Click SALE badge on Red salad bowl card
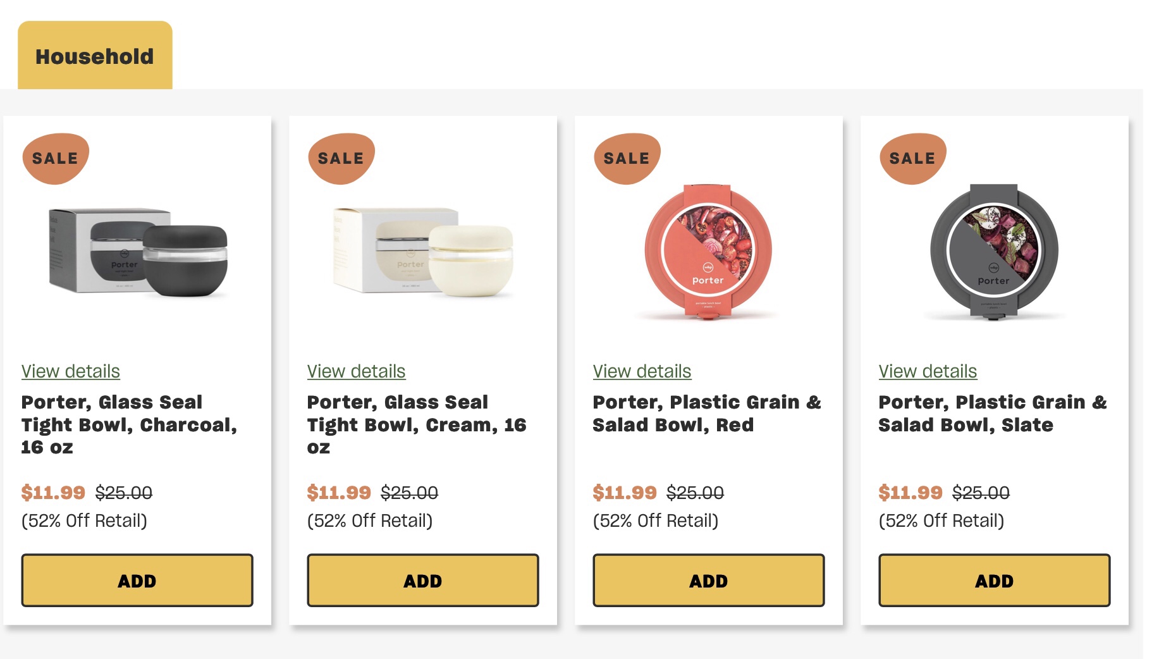Screen dimensions: 1159x659 point(627,158)
